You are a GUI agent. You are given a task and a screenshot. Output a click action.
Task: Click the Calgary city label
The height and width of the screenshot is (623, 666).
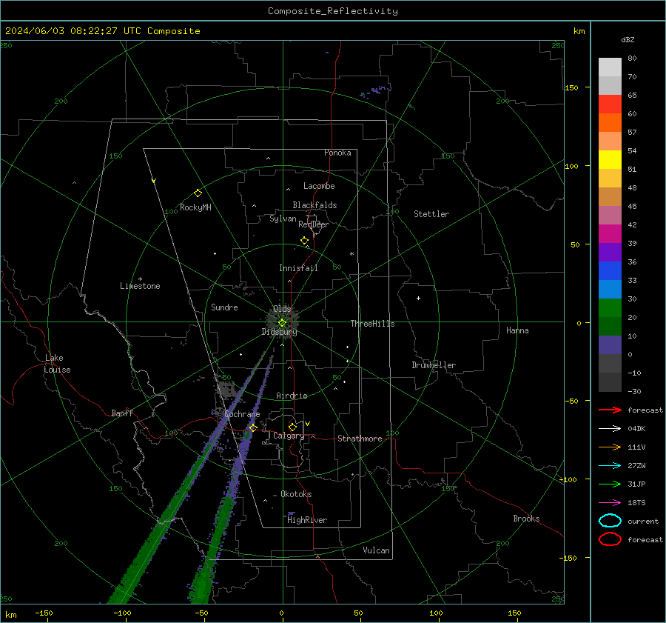click(x=289, y=436)
